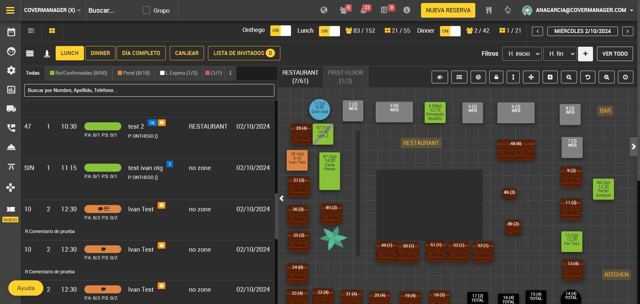Toggle the Onthego ON switch
640x304 pixels.
[280, 31]
